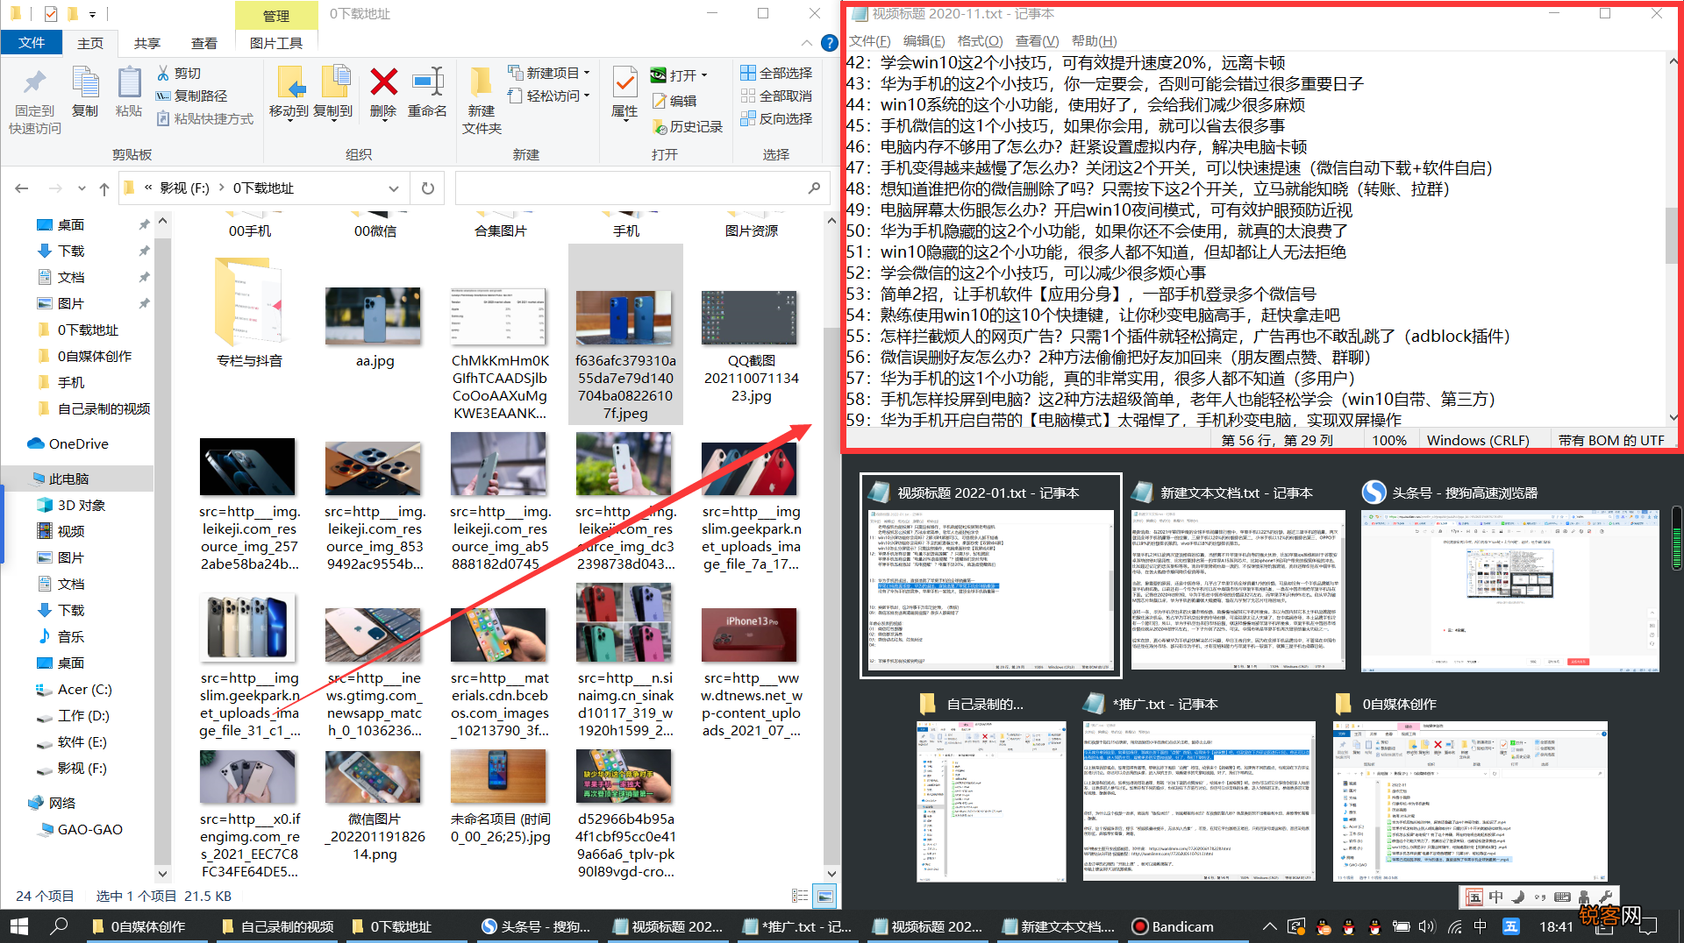
Task: Switch to details view via status bar toggle
Action: click(801, 896)
